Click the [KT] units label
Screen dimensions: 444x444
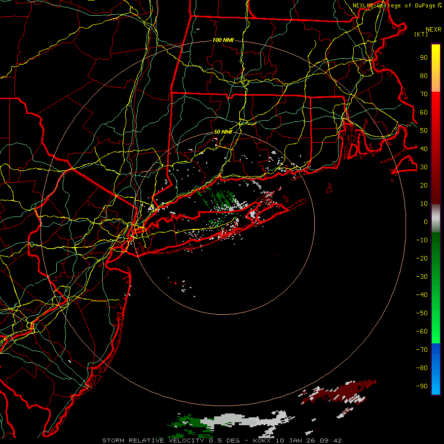click(421, 34)
